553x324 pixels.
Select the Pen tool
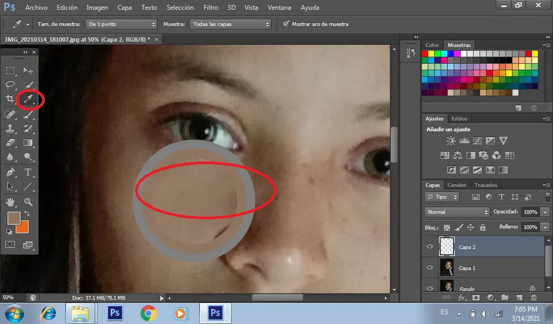tap(10, 172)
